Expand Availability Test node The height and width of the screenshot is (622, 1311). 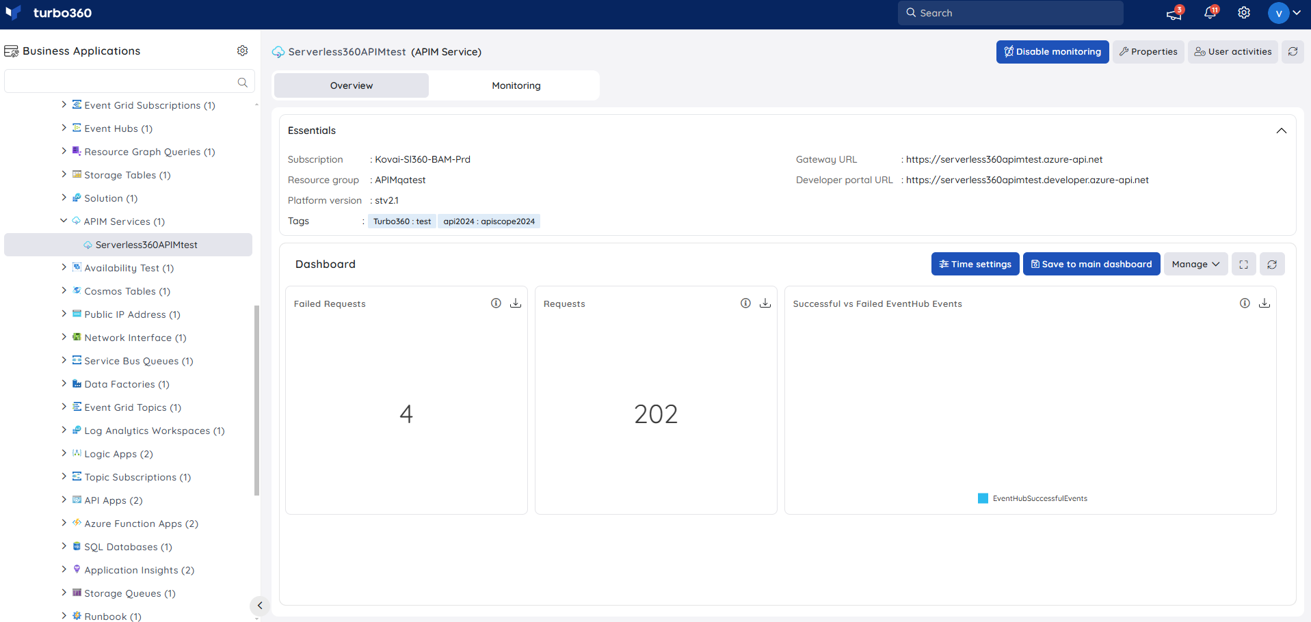pos(64,267)
